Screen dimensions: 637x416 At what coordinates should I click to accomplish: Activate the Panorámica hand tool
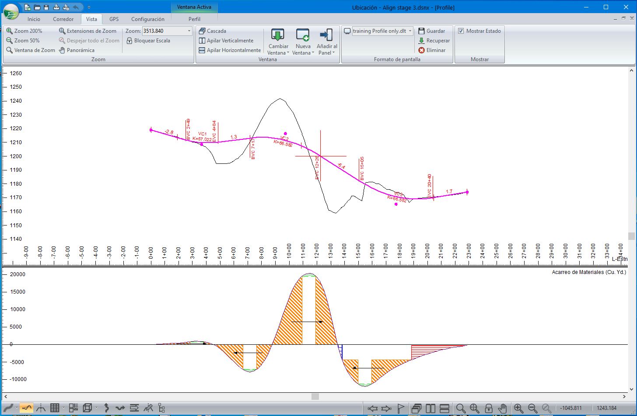[62, 50]
